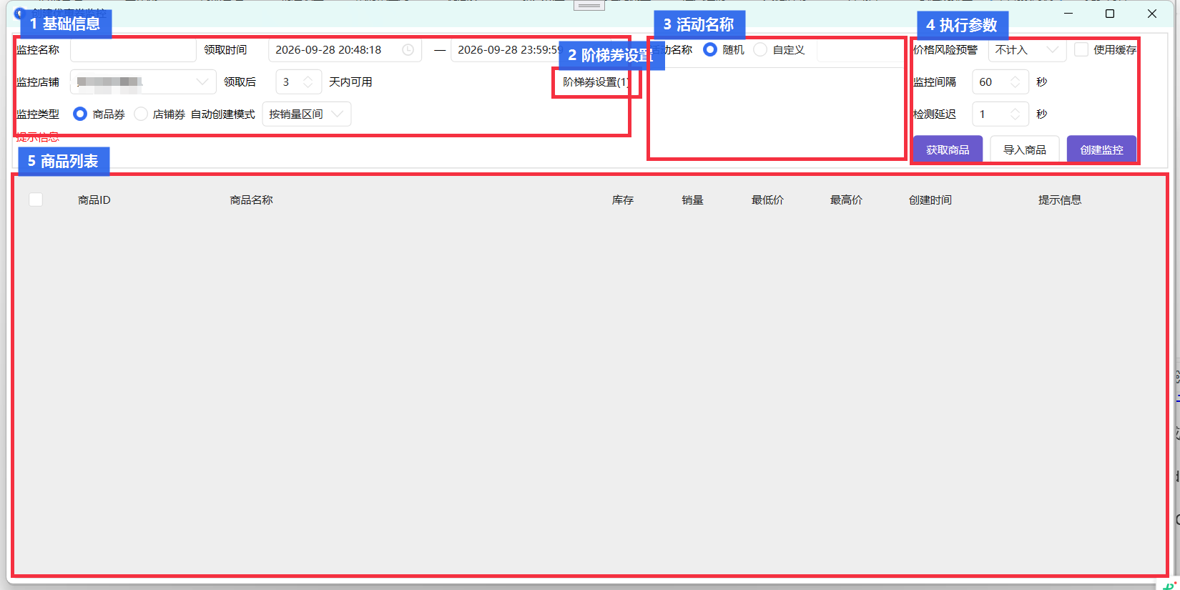Click the 商品名称 column header
Image resolution: width=1180 pixels, height=590 pixels.
coord(251,200)
